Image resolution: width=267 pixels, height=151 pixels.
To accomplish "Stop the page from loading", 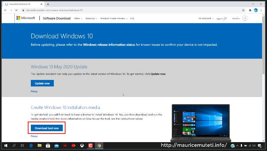I will [16, 10].
